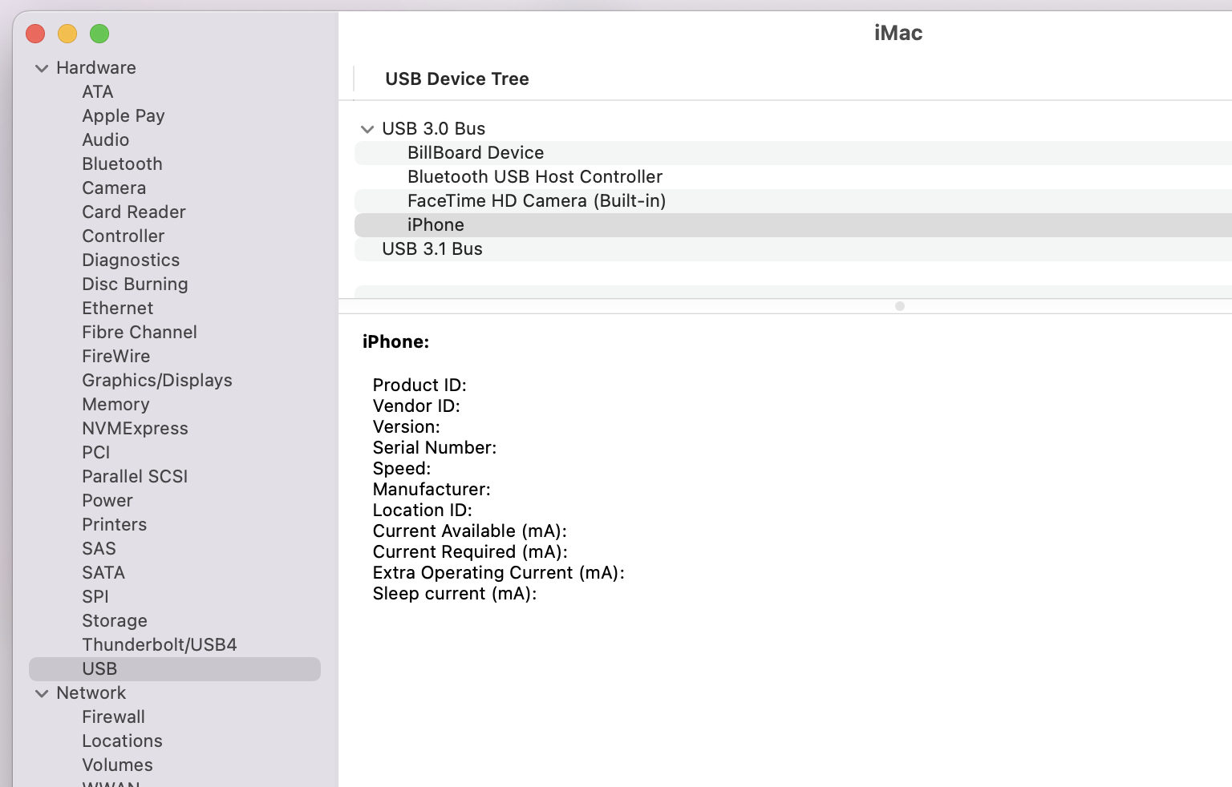This screenshot has width=1232, height=787.
Task: Open the Card Reader section
Action: point(134,212)
